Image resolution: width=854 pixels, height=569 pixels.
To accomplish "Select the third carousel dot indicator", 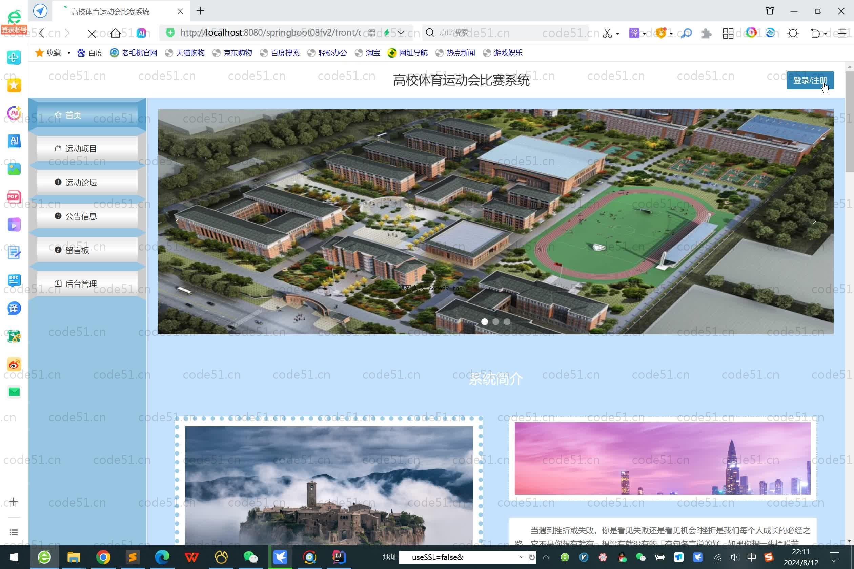I will [x=507, y=321].
